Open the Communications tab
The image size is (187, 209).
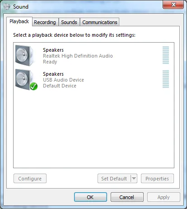100,22
